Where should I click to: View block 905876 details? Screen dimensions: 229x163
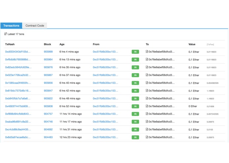tap(48, 67)
